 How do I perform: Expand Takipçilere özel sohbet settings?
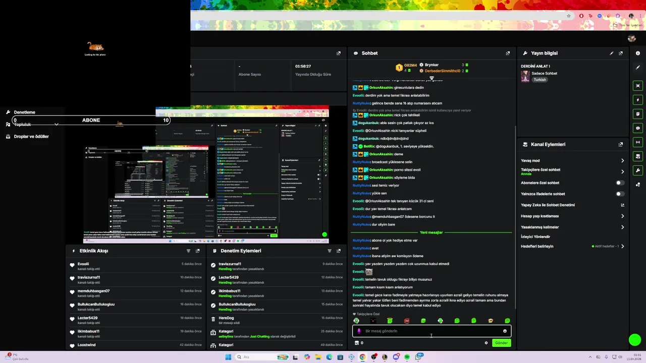(x=622, y=171)
